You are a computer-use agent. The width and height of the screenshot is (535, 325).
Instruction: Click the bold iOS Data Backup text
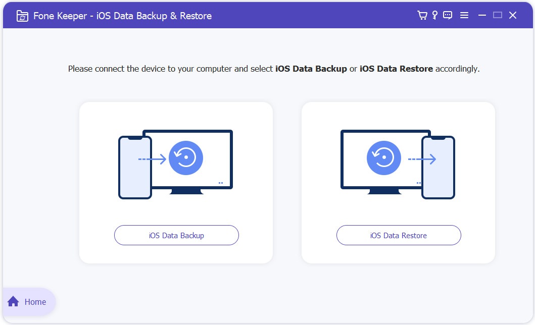(x=310, y=69)
